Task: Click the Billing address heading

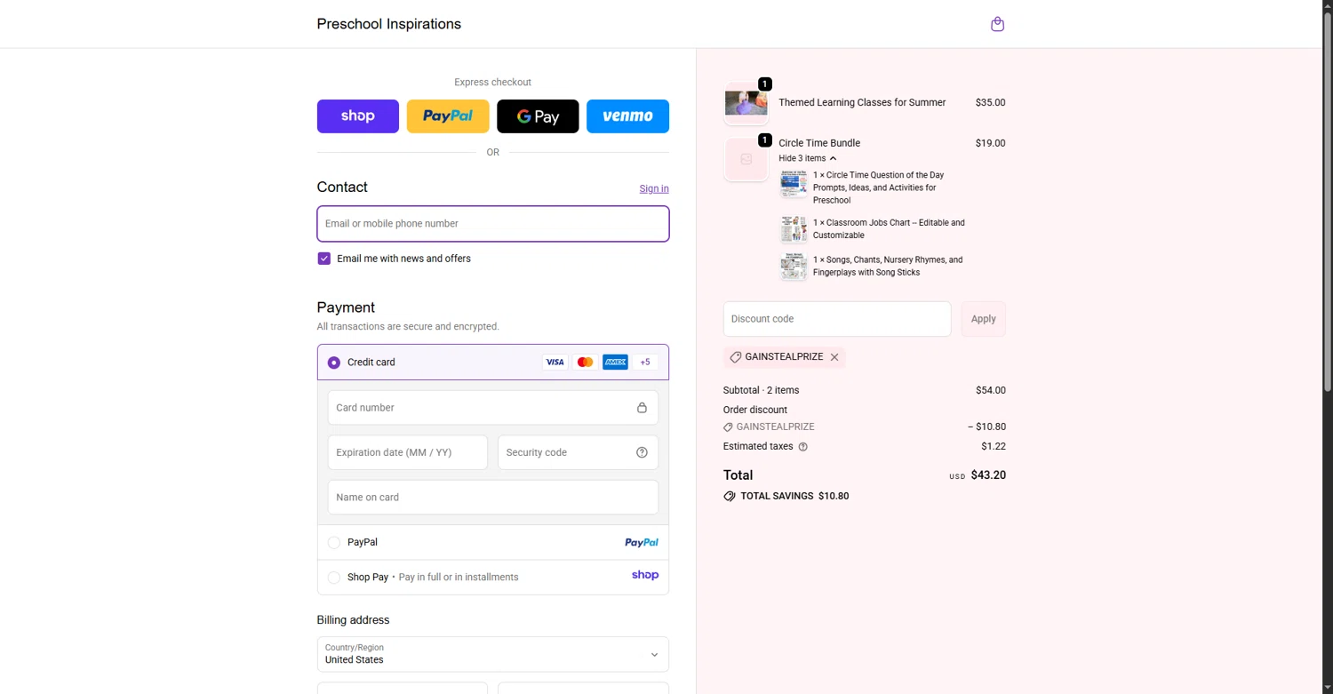Action: pyautogui.click(x=353, y=620)
